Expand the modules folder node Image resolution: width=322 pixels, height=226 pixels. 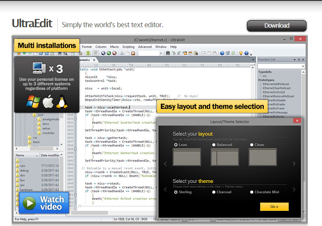coord(34,133)
